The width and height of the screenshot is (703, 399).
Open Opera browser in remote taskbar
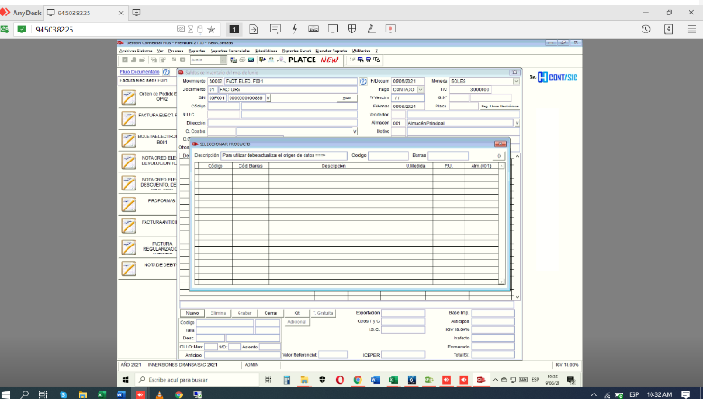pos(340,380)
